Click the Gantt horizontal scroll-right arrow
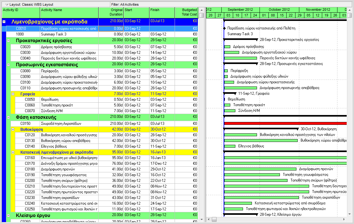Screen dimensions: 354x224 point(344,219)
